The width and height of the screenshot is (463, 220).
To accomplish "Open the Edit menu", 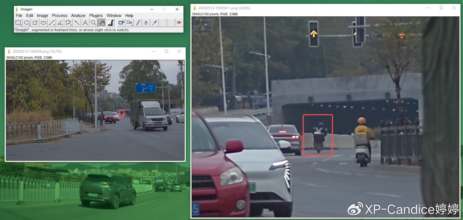I will [x=30, y=16].
